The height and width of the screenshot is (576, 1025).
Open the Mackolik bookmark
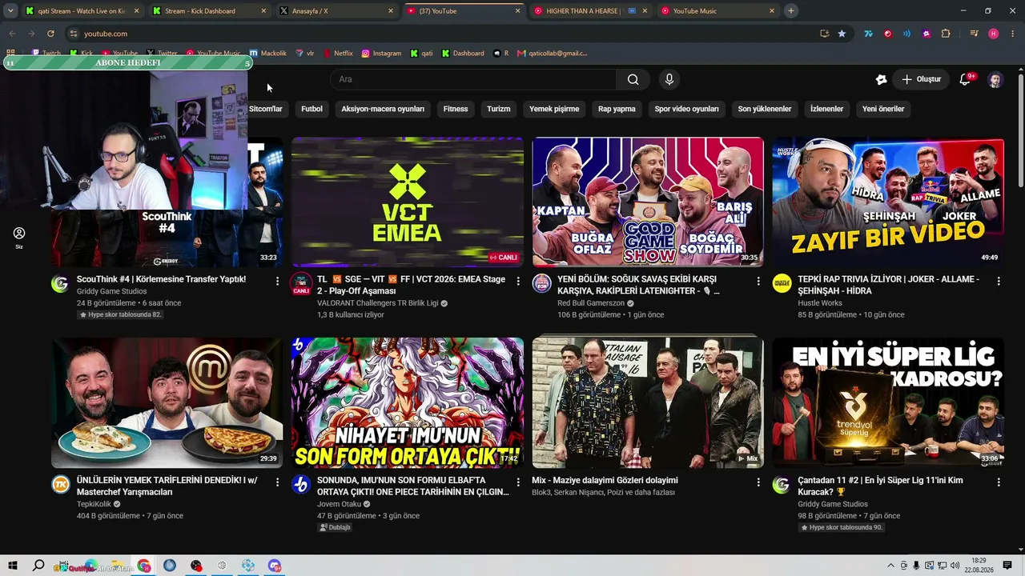pyautogui.click(x=267, y=54)
